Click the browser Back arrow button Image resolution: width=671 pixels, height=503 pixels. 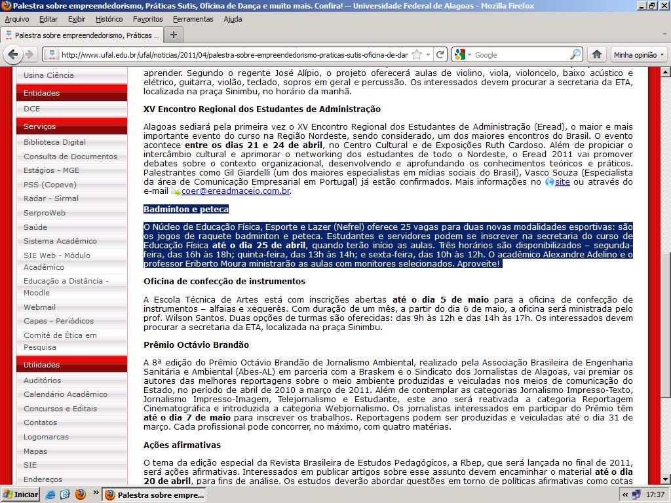(13, 54)
